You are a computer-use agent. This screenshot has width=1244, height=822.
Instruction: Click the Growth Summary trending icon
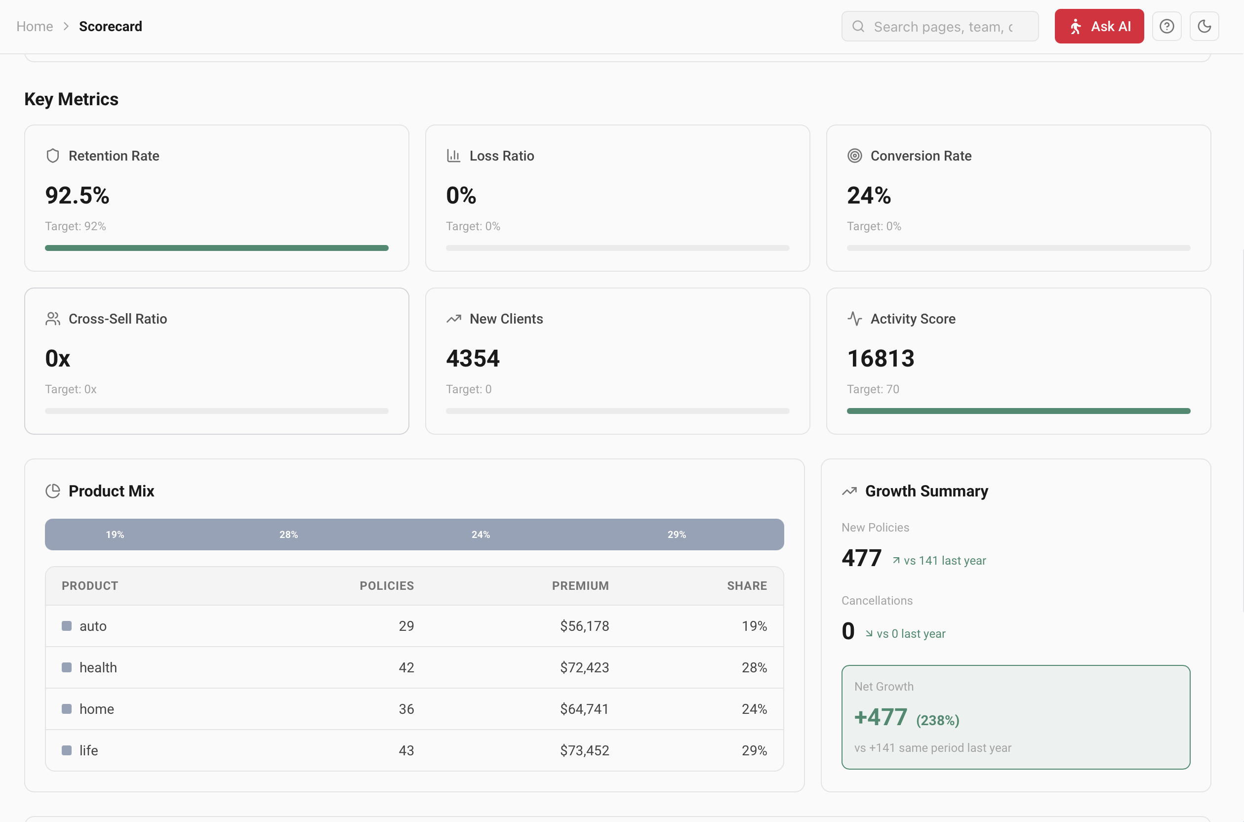849,491
